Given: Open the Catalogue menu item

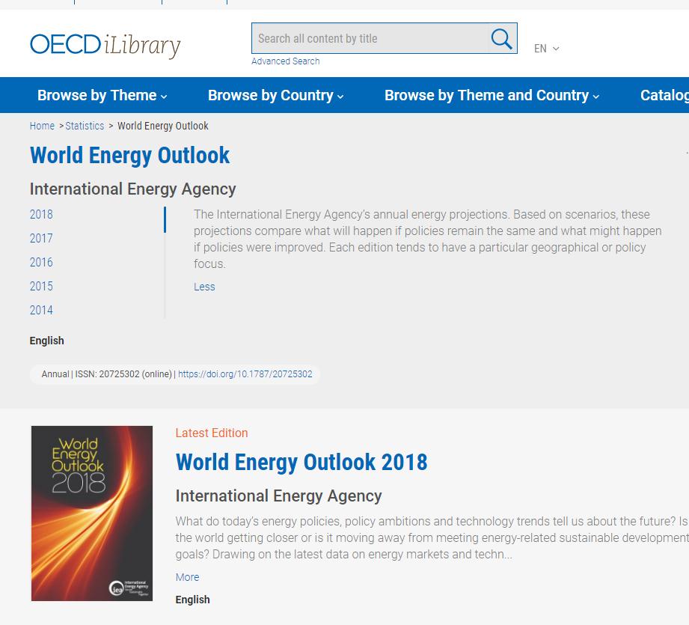Looking at the screenshot, I should tap(664, 95).
